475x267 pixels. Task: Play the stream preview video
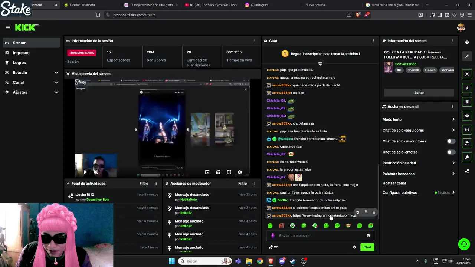point(85,172)
